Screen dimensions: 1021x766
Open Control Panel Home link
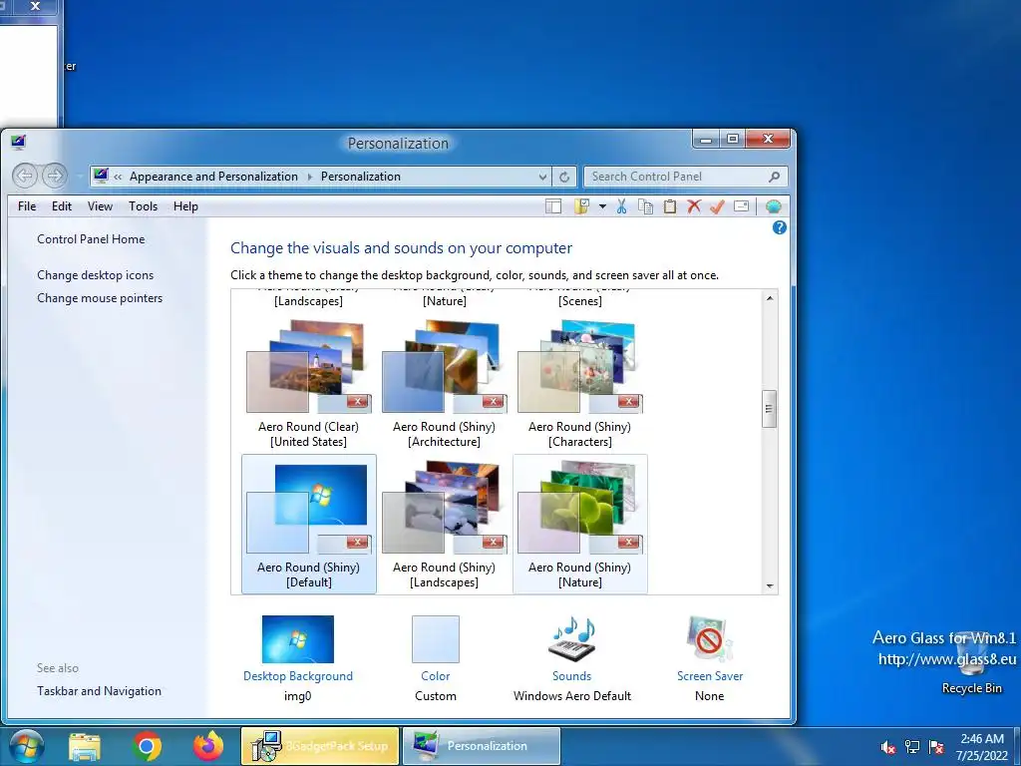coord(91,239)
